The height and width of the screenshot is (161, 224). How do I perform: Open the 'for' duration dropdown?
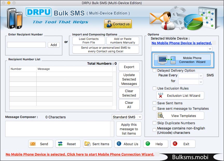(191, 82)
